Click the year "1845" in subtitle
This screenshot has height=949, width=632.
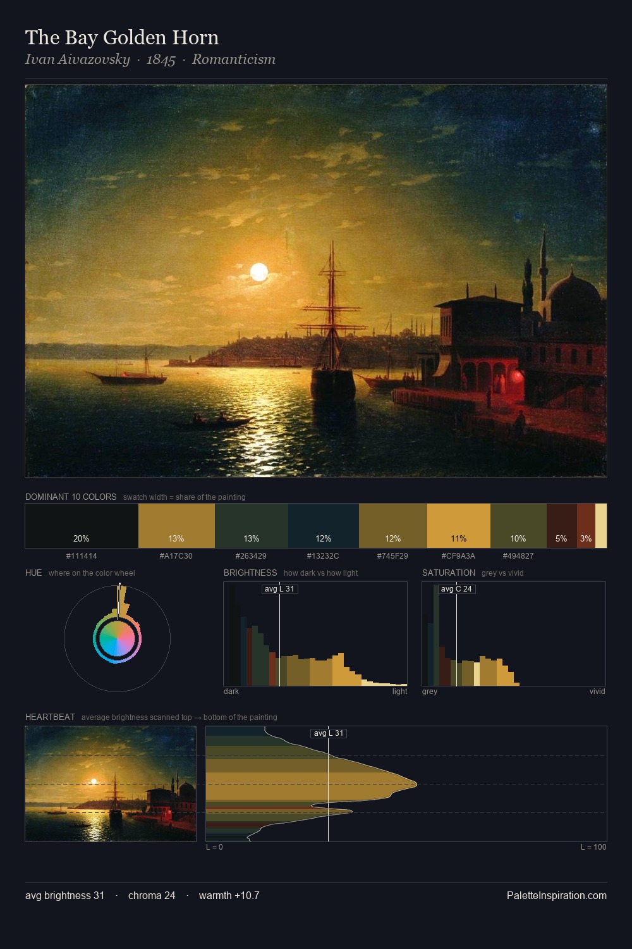[161, 59]
